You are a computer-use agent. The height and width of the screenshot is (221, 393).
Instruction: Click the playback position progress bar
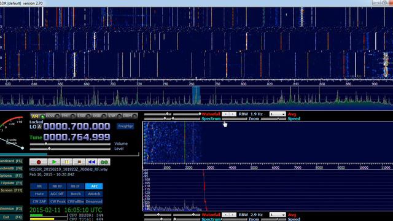pos(69,154)
